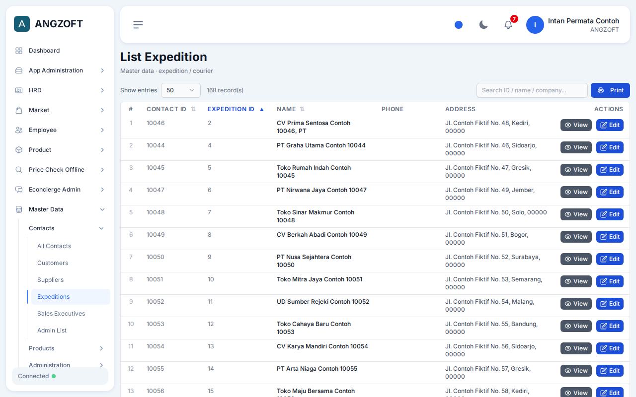Toggle Expedition ID sort direction arrow

[x=262, y=109]
